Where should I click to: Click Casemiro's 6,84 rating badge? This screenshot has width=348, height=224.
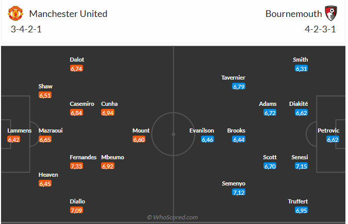point(77,113)
